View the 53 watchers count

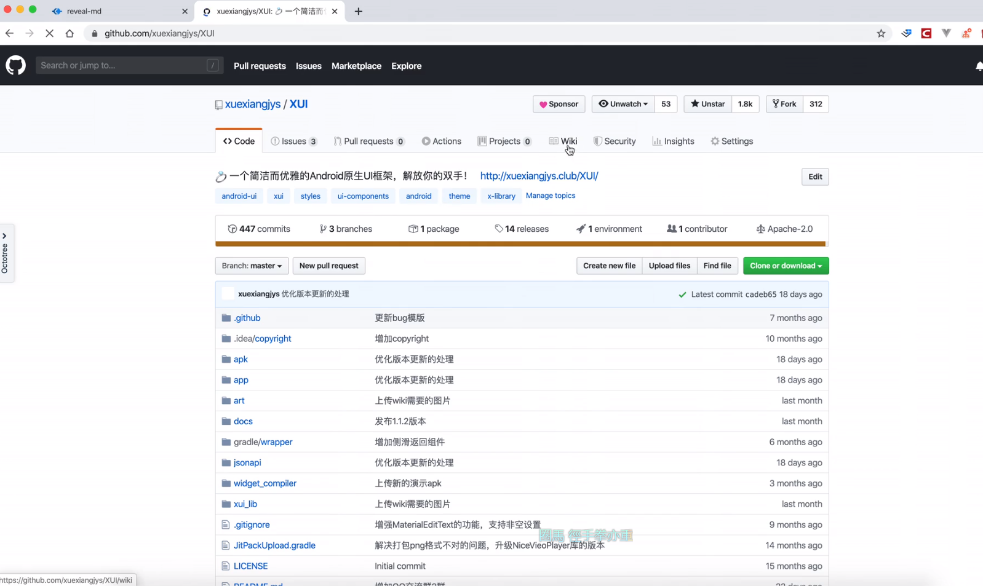(666, 104)
